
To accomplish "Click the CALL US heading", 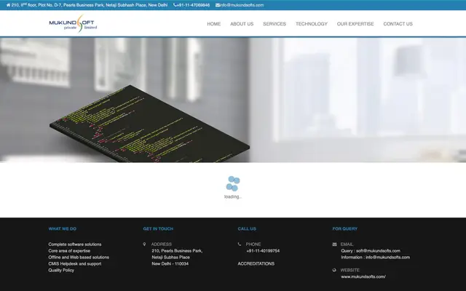I will [247, 228].
